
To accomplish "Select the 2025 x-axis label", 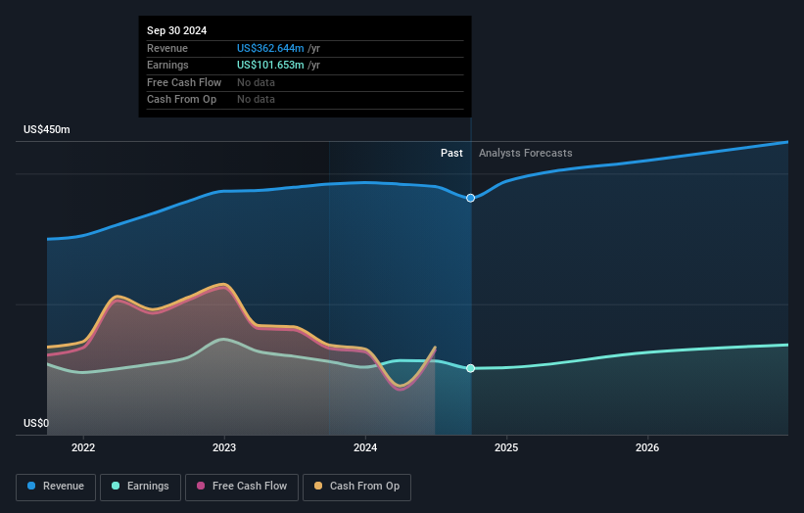I will pos(506,447).
